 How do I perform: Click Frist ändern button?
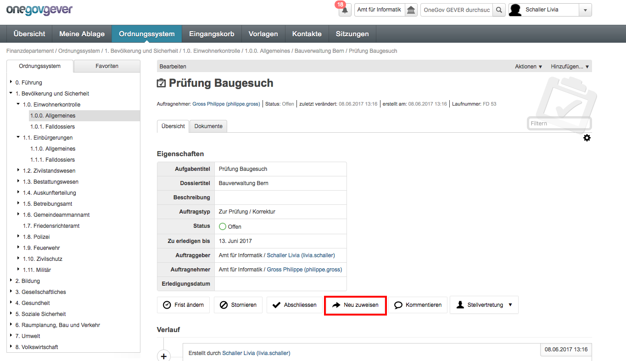pos(184,305)
